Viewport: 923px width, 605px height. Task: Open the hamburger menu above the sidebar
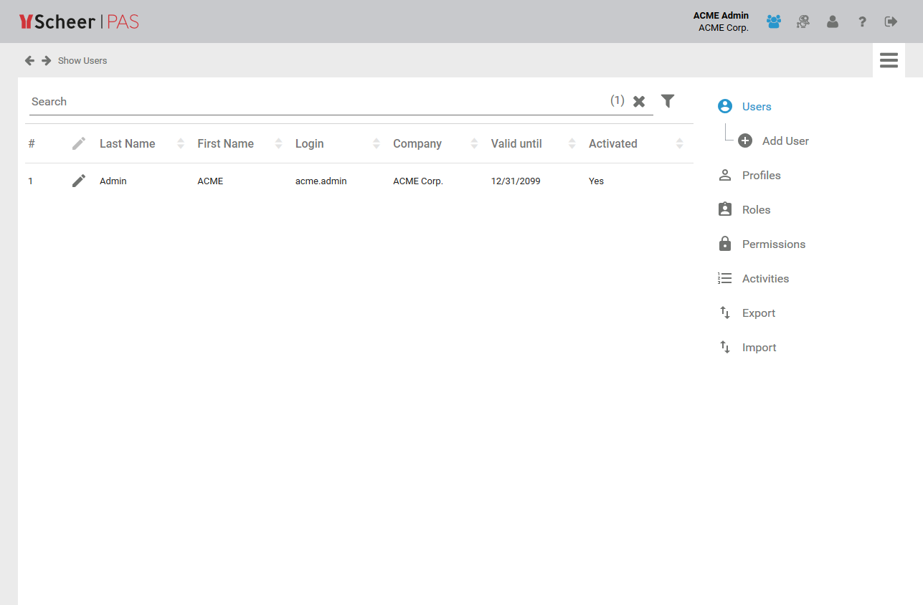click(x=889, y=60)
